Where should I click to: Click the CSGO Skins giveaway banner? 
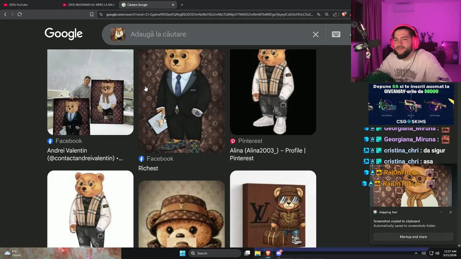411,104
